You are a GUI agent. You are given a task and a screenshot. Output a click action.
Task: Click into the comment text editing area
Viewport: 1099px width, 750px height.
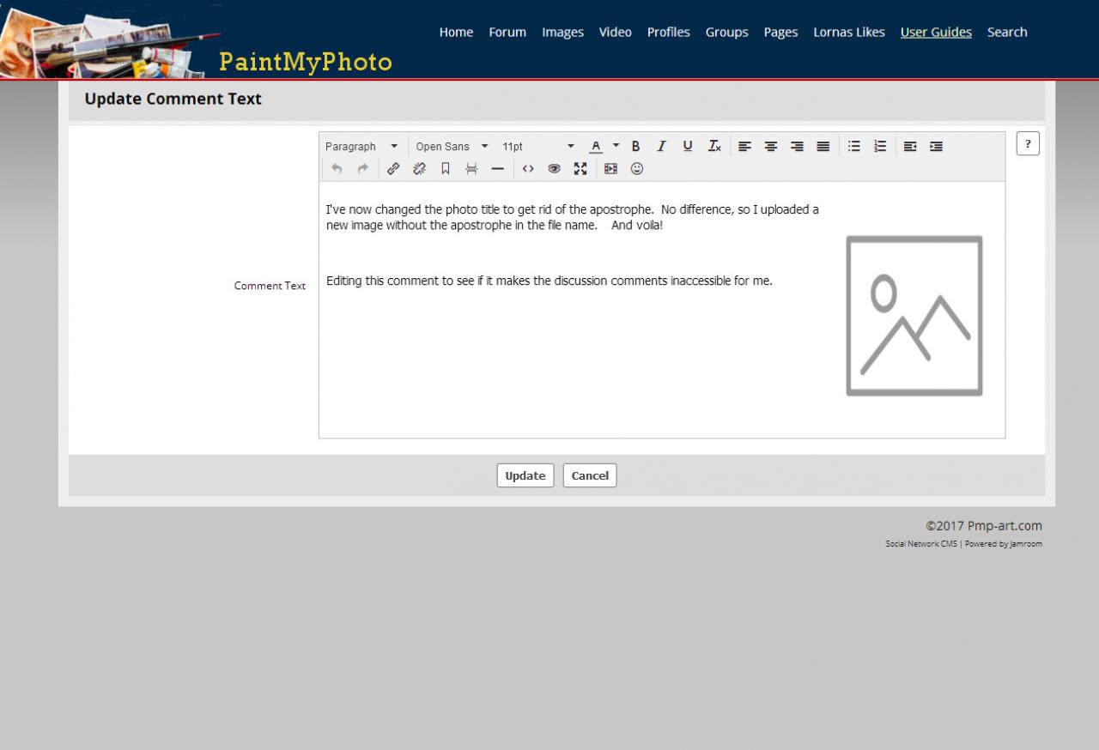point(662,310)
